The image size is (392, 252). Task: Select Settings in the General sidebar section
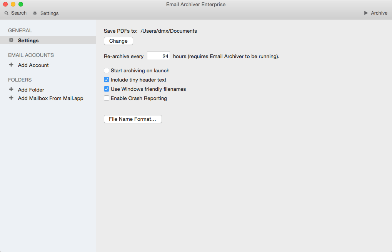pos(48,40)
